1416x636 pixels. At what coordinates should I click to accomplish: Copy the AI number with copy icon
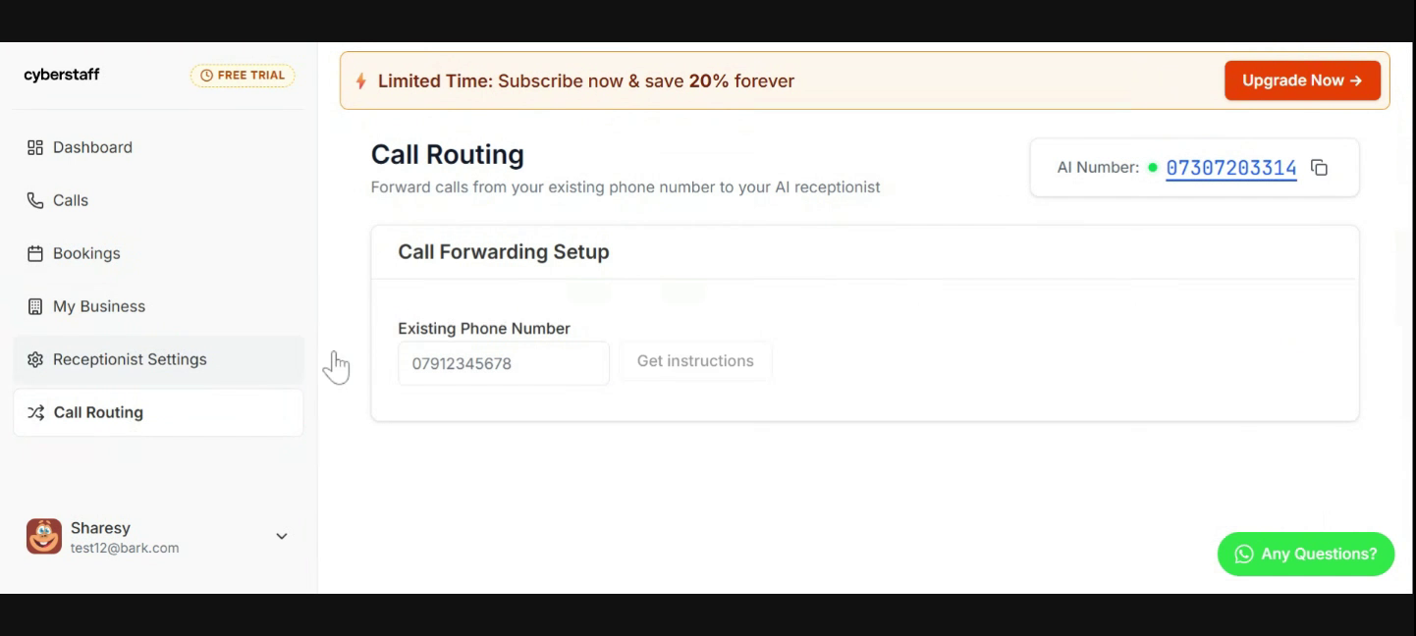coord(1320,168)
